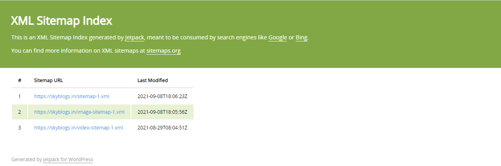Image resolution: width=501 pixels, height=166 pixels.
Task: Open the Jetpack link in the header
Action: (134, 38)
